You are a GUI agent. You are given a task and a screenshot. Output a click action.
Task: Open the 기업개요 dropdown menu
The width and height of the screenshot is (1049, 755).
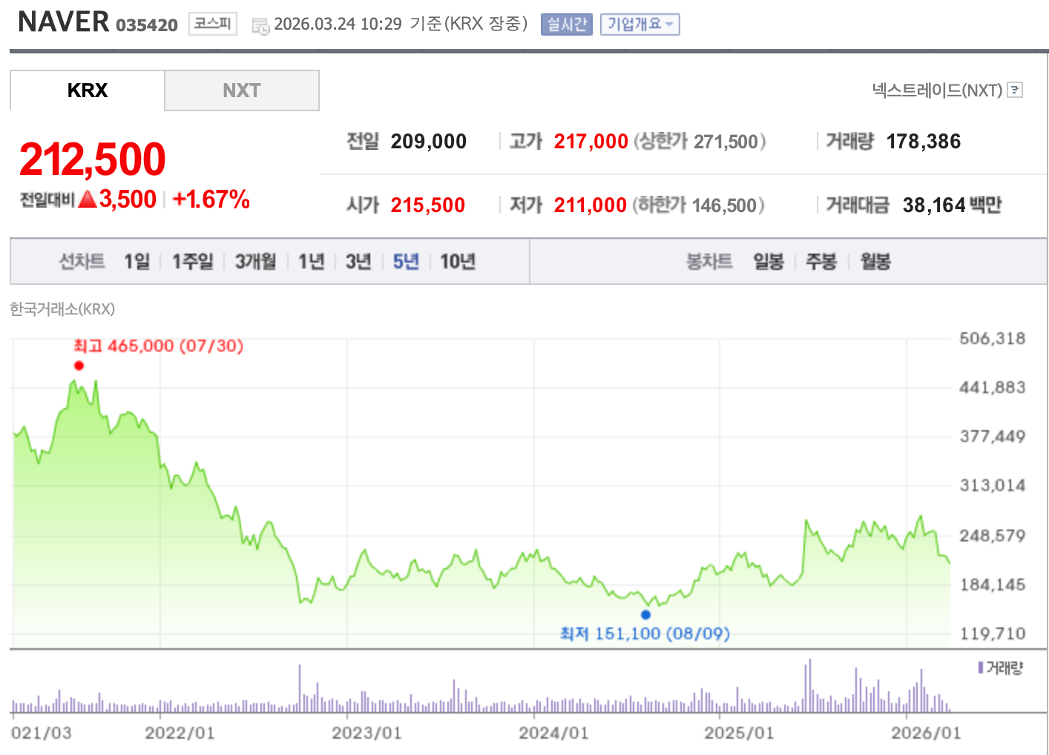[x=639, y=24]
